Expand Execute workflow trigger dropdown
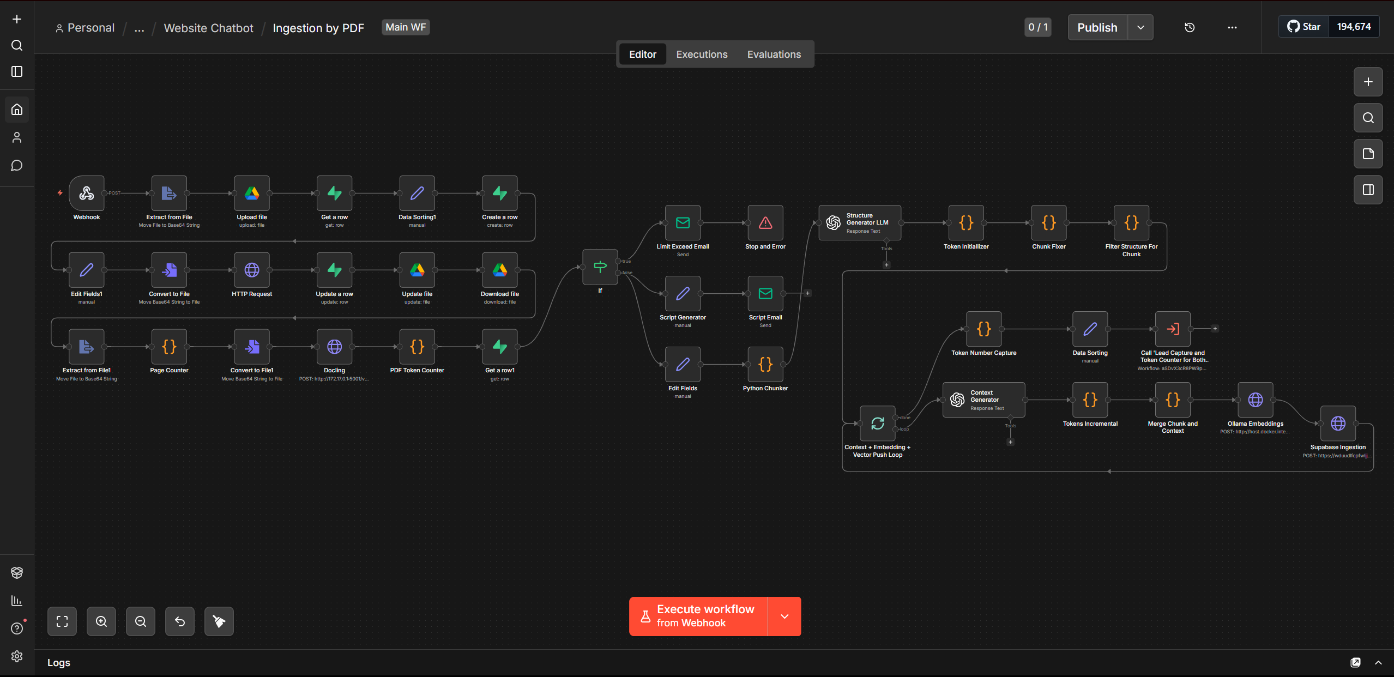The height and width of the screenshot is (677, 1394). click(784, 616)
